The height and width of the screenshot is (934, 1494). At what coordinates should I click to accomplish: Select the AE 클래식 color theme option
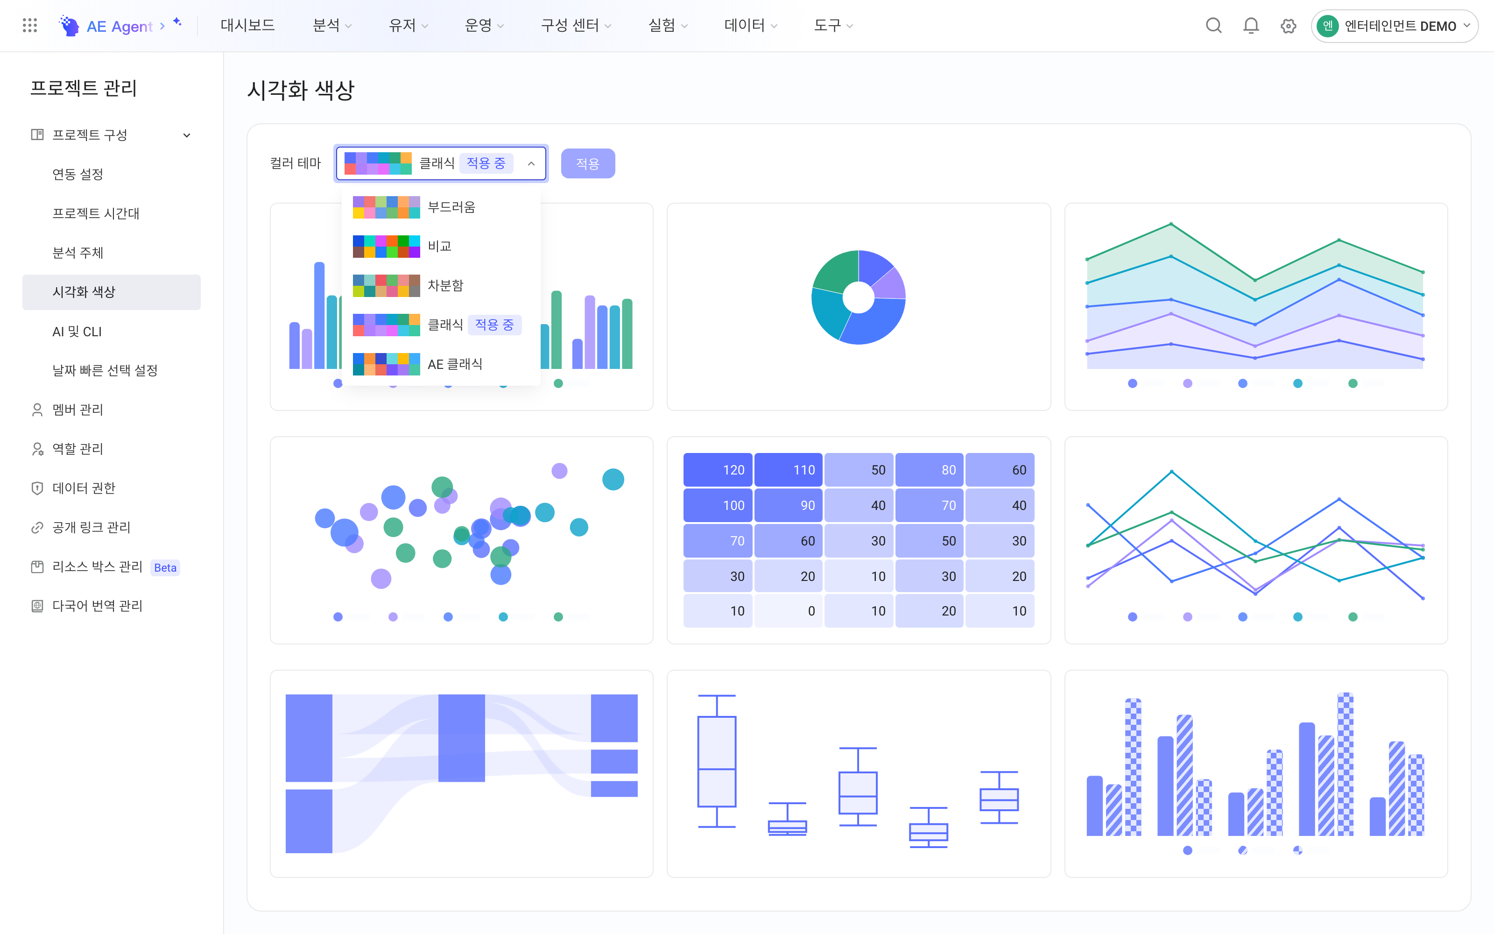pos(441,364)
